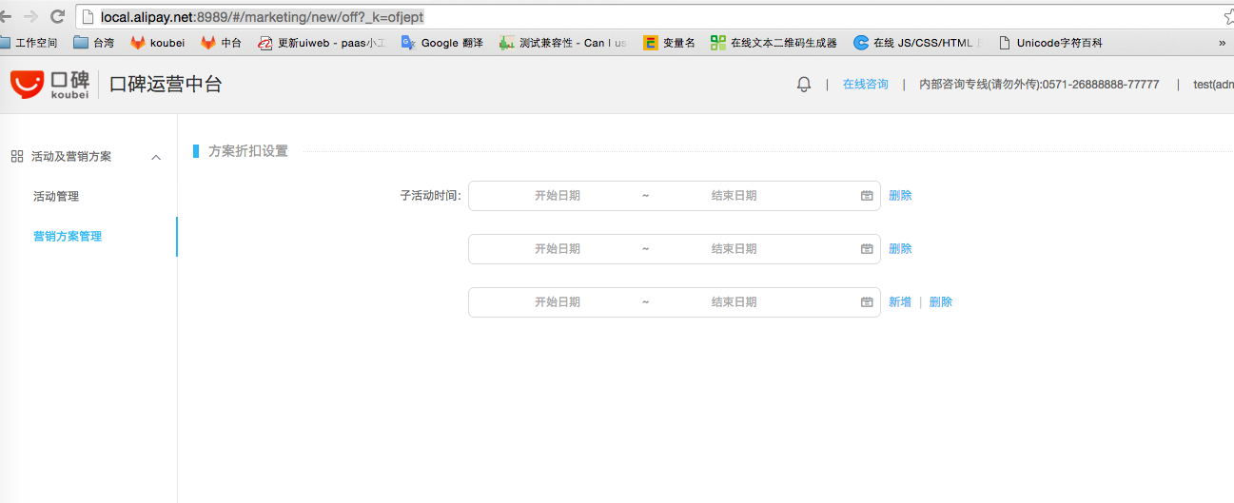Click the 活动及营销方案 menu label

tap(71, 156)
